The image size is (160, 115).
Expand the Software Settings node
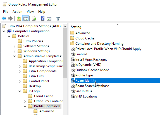point(15,46)
